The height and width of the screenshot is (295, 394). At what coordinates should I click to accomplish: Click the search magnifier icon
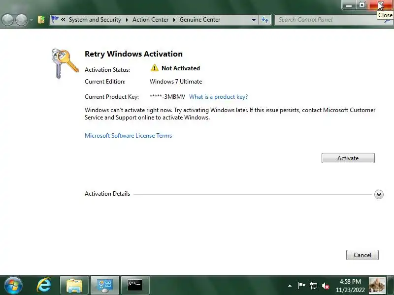pyautogui.click(x=388, y=21)
